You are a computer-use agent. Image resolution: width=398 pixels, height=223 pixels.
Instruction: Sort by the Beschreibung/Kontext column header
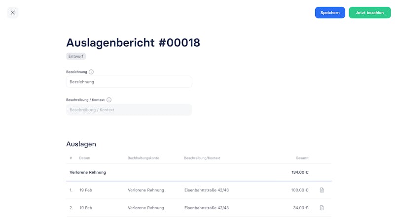[202, 158]
